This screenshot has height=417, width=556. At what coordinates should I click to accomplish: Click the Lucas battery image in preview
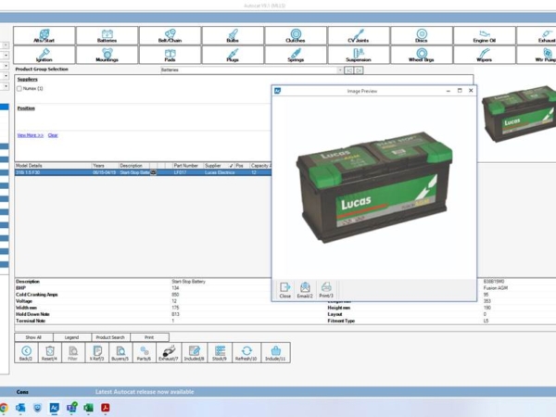[x=373, y=187]
